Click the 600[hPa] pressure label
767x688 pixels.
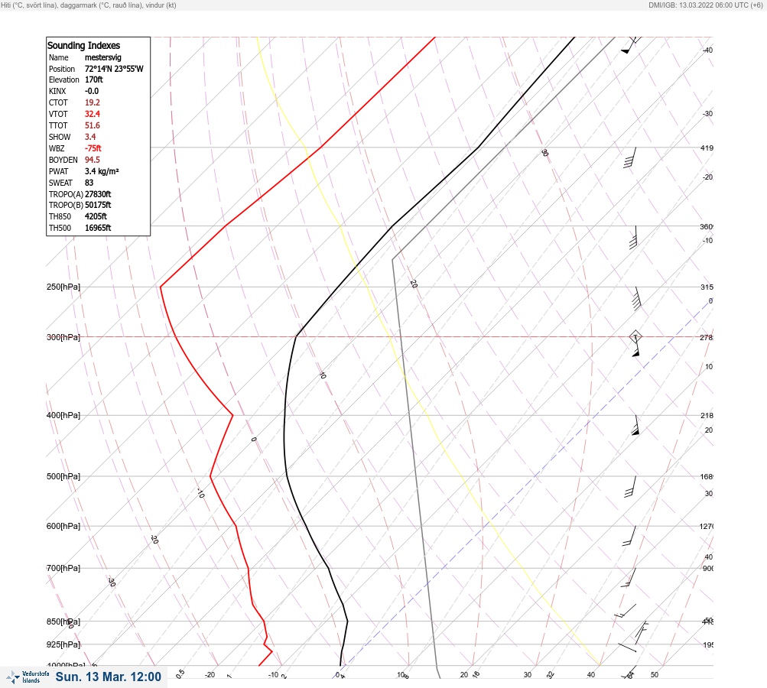tap(63, 526)
